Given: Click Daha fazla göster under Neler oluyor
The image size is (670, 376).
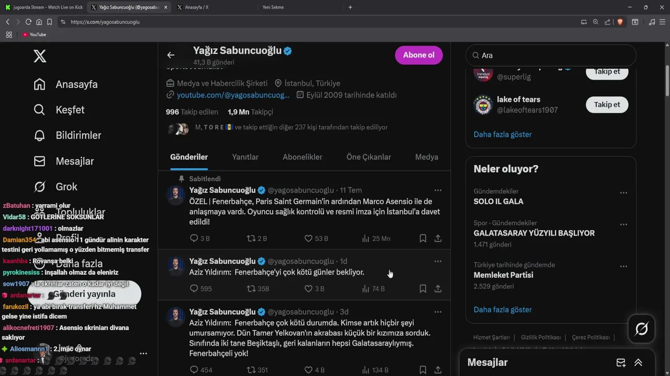Looking at the screenshot, I should tap(502, 309).
